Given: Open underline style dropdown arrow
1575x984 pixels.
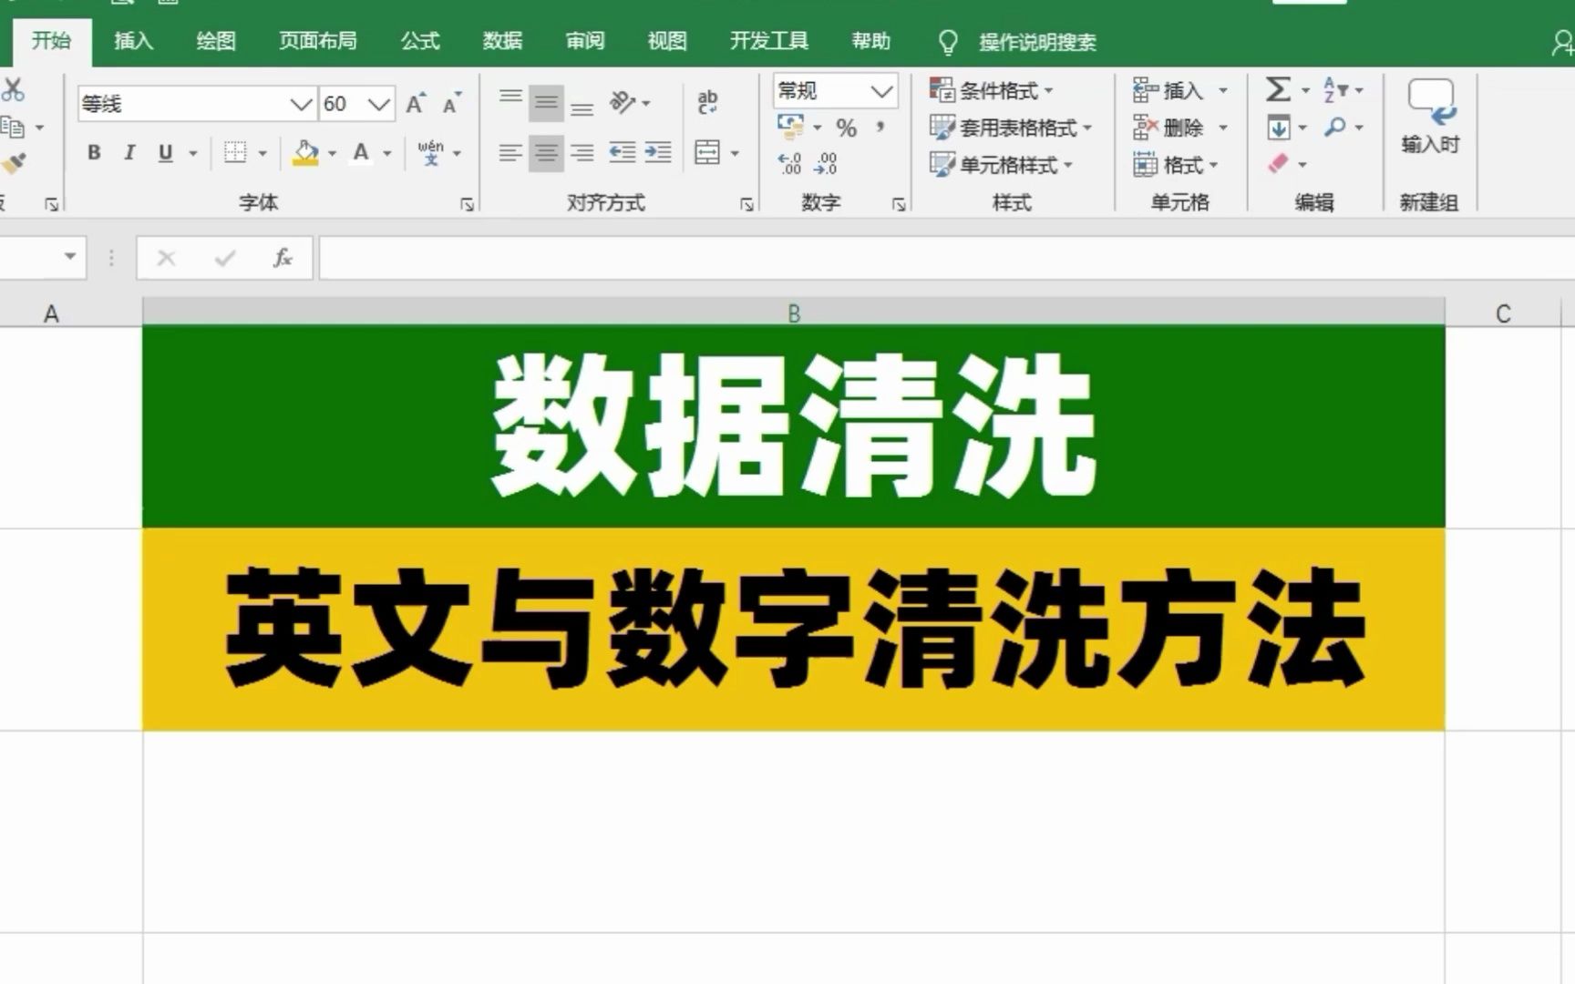Looking at the screenshot, I should [x=192, y=153].
